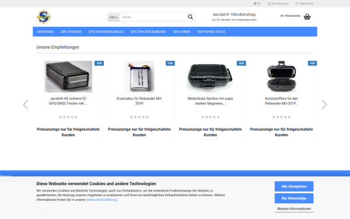Open the Datenschutzerklärung link

pyautogui.click(x=101, y=200)
